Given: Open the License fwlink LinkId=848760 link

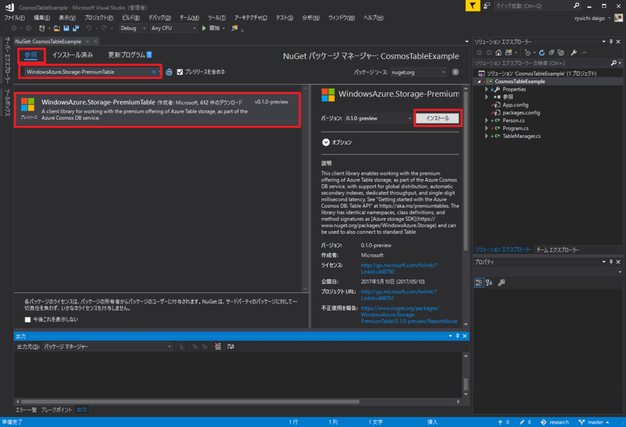Looking at the screenshot, I should [x=399, y=269].
